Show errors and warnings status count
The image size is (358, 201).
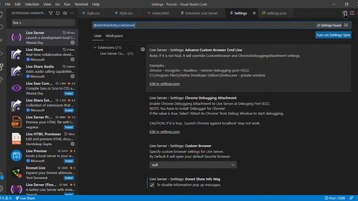pos(6,198)
